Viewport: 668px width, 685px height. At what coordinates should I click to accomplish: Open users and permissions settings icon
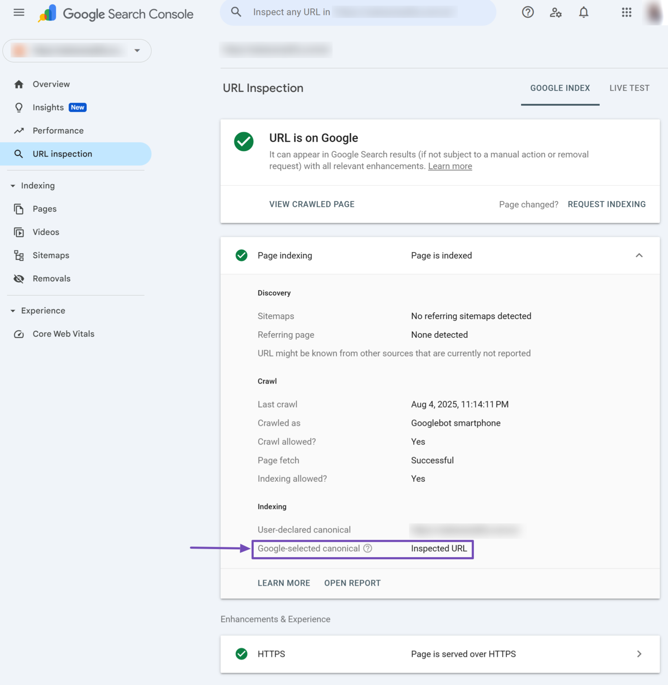pyautogui.click(x=555, y=12)
